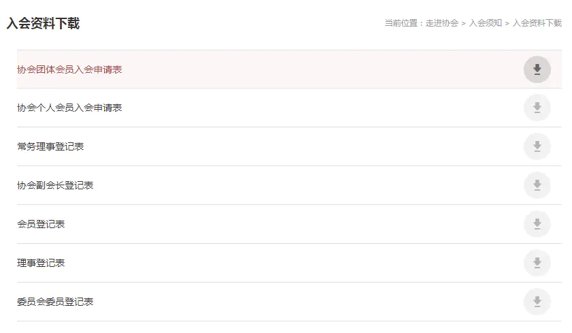
Task: Open the 协会团体会员入会申请表 link
Action: tap(69, 69)
